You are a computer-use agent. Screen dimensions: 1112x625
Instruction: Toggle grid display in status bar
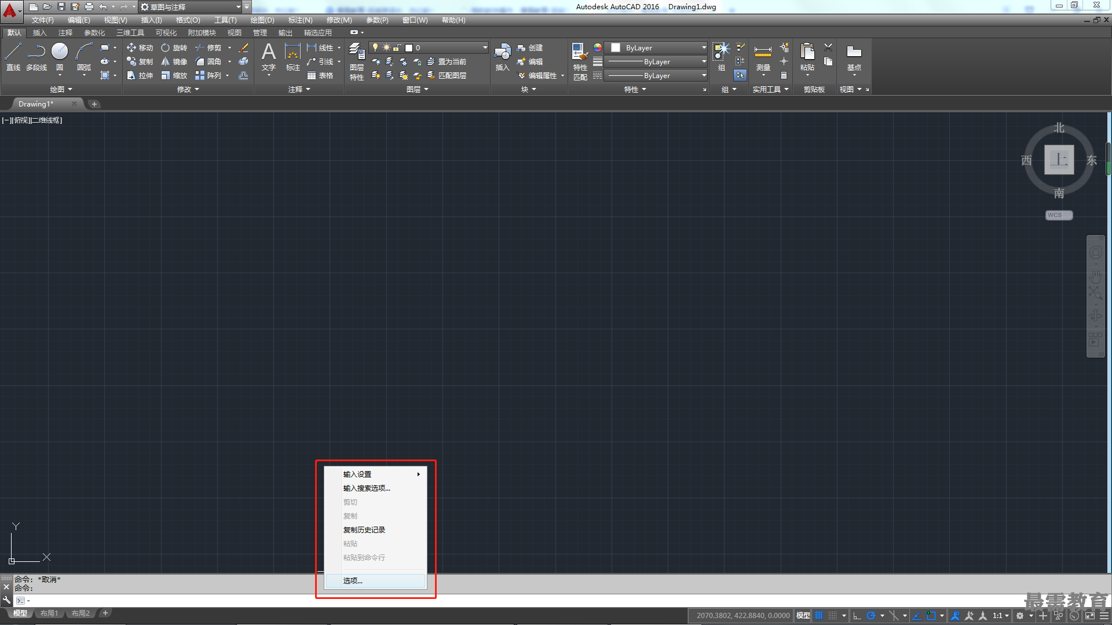point(819,616)
